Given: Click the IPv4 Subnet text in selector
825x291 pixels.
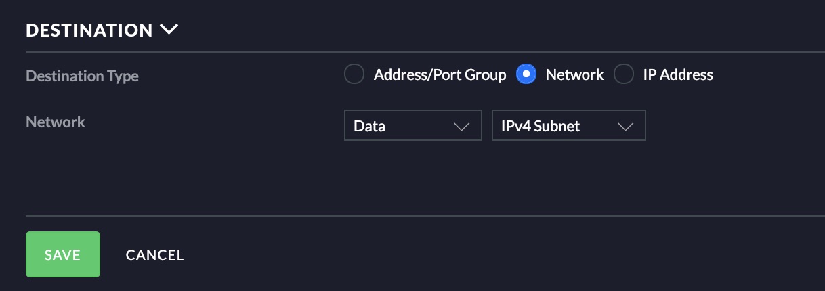Looking at the screenshot, I should [x=541, y=126].
